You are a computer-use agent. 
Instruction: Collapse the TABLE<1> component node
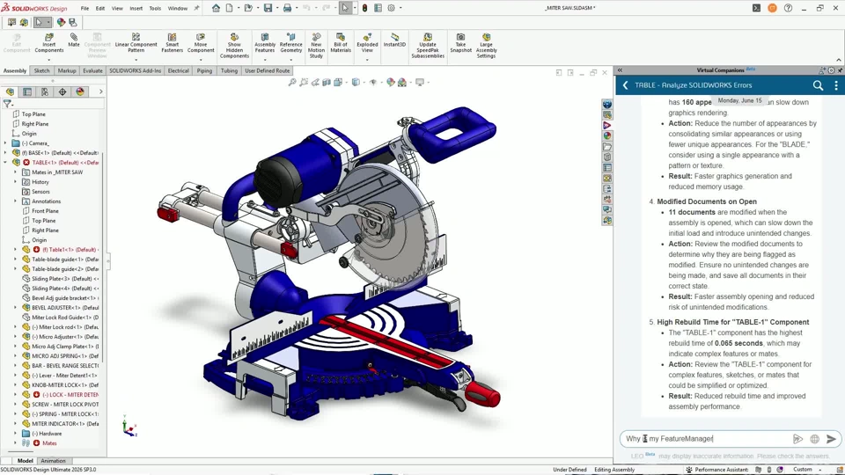pyautogui.click(x=5, y=163)
